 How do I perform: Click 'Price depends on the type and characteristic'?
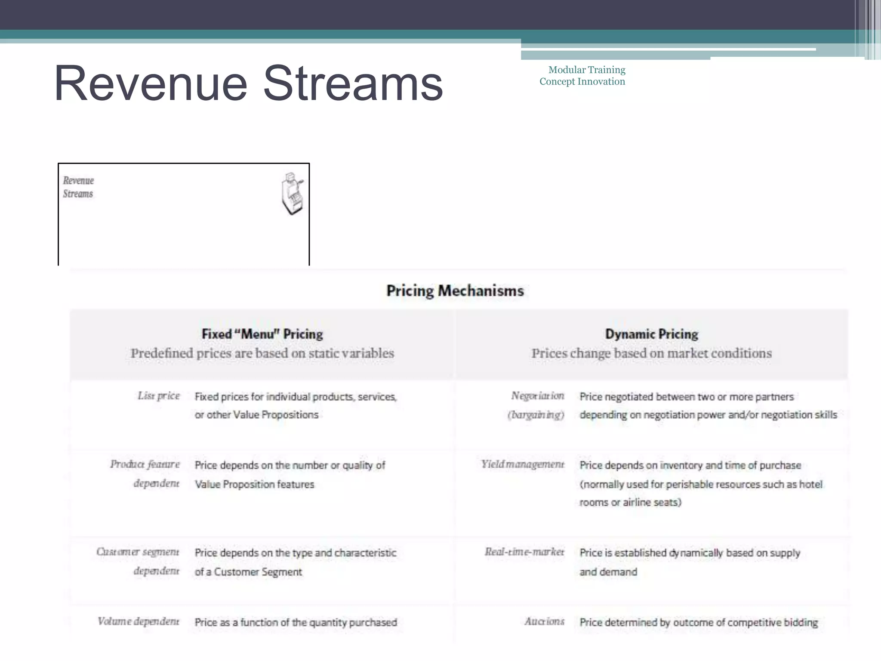[x=296, y=553]
